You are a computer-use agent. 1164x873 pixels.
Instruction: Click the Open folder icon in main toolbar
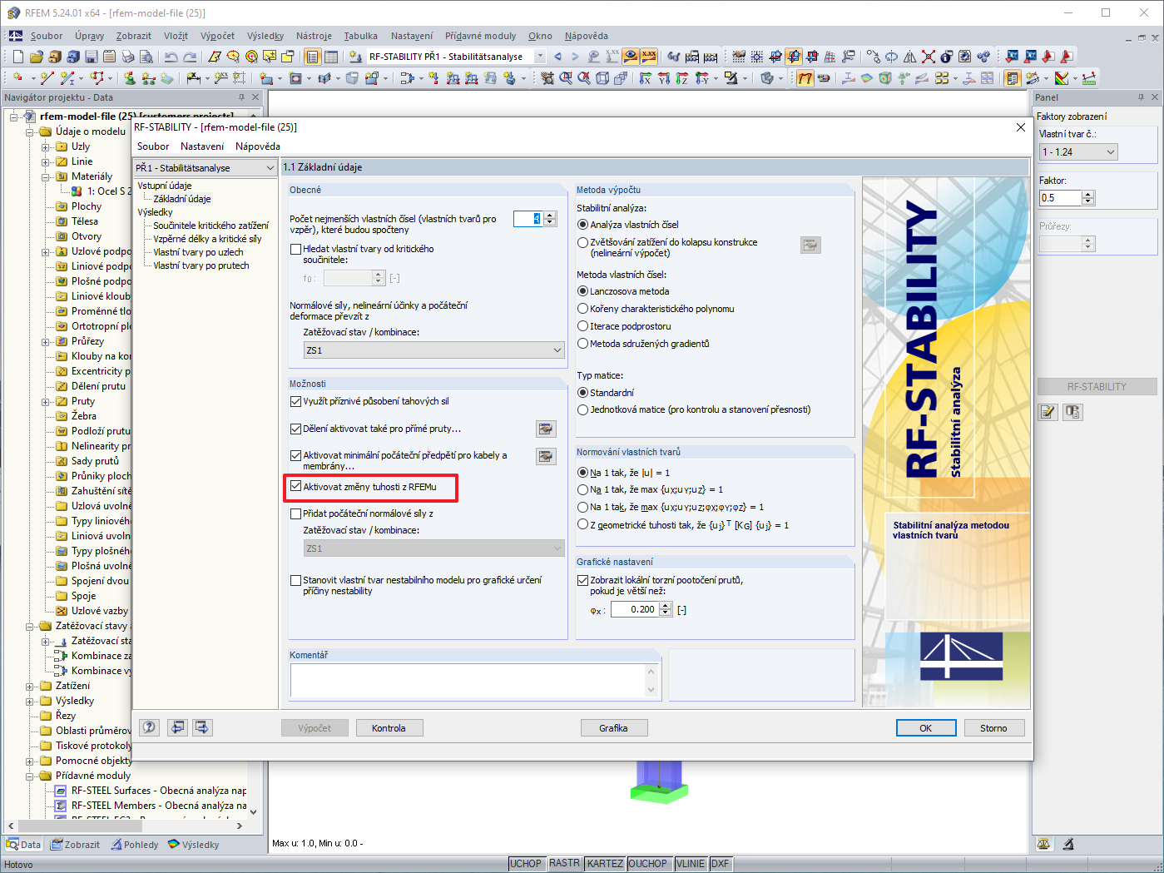36,57
